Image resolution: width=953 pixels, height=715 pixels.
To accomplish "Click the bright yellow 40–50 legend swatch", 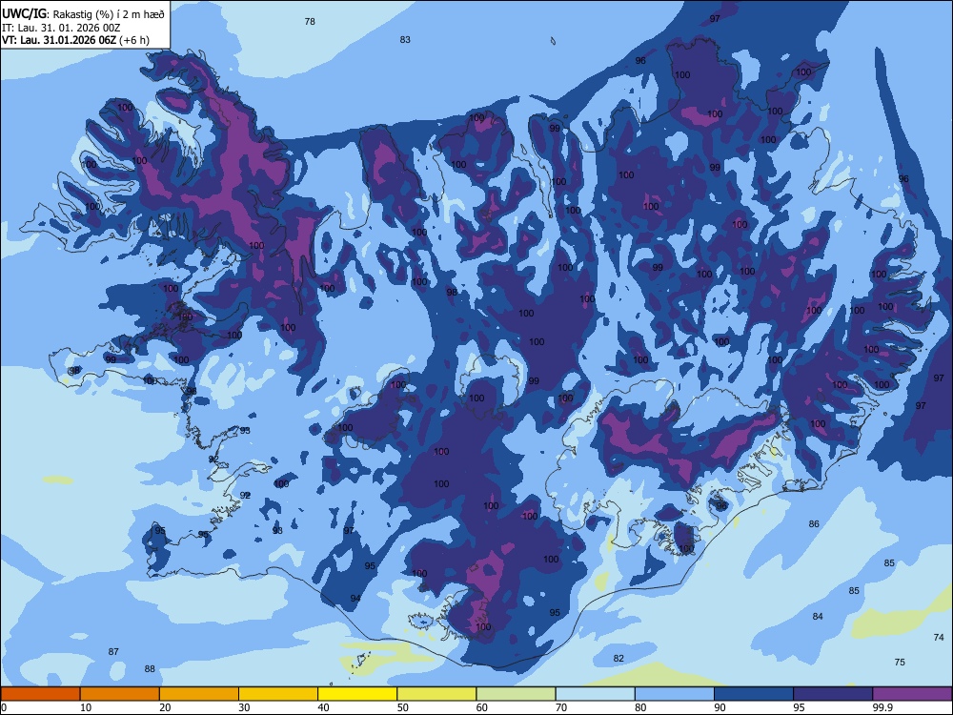I will [x=357, y=694].
